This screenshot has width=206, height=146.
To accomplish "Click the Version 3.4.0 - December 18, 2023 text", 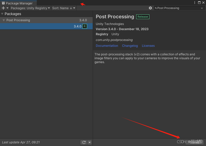I will pos(122,29).
